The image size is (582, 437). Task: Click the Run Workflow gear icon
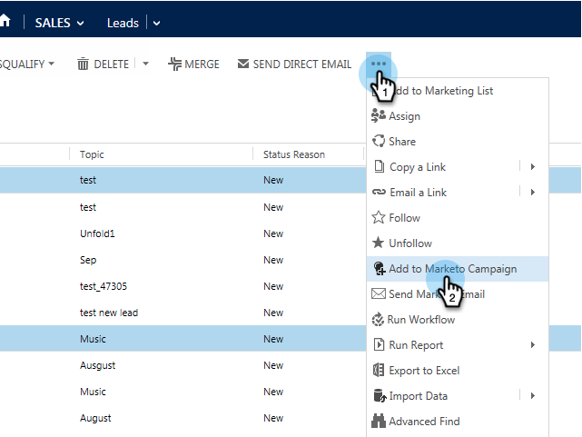(x=378, y=319)
